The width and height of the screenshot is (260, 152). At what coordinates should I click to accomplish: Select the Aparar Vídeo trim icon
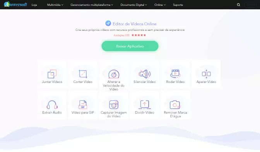[x=206, y=74]
